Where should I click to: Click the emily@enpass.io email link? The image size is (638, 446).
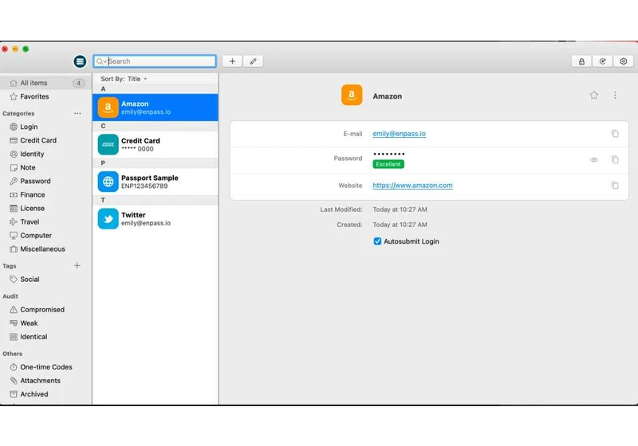coord(400,134)
